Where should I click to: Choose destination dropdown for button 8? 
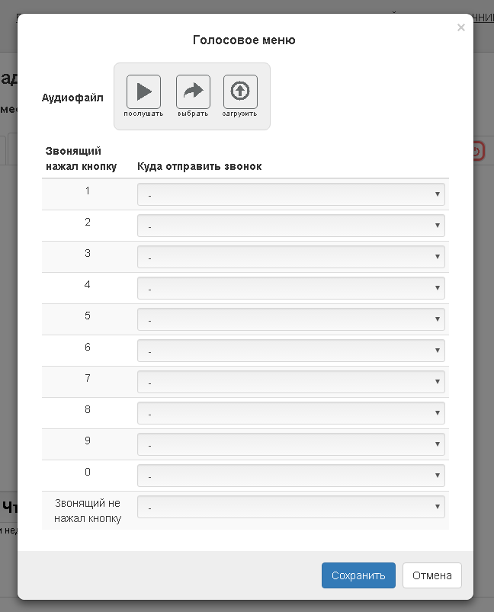(x=290, y=413)
